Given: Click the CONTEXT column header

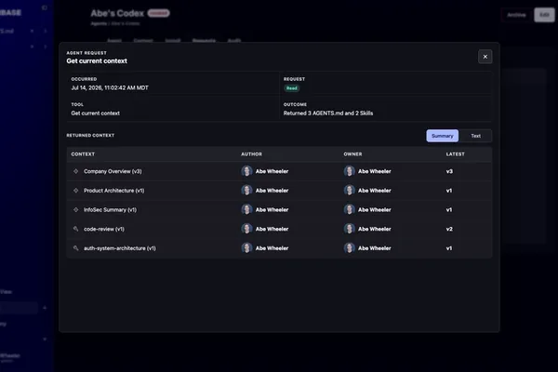Looking at the screenshot, I should coord(83,154).
